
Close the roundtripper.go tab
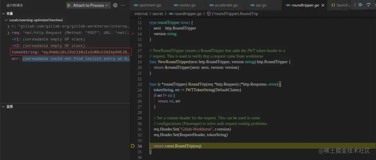[323, 5]
